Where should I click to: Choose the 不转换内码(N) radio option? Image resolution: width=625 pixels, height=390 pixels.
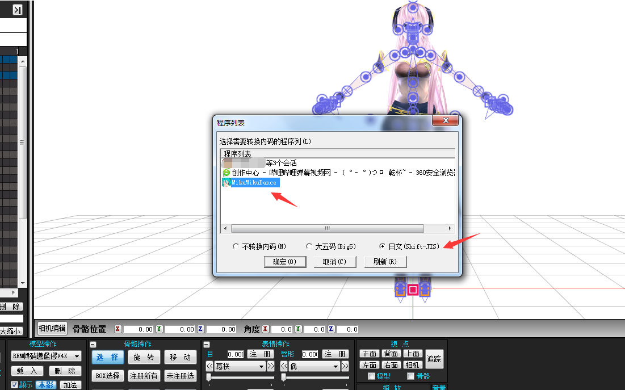click(x=236, y=246)
